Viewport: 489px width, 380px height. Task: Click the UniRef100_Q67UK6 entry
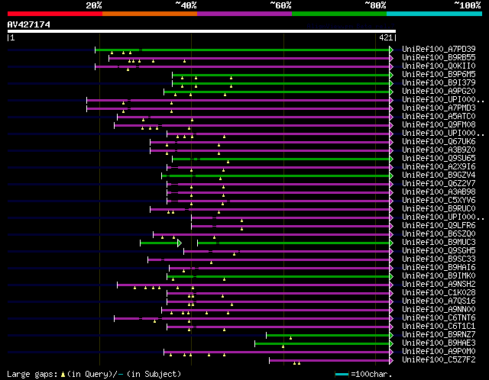pos(439,142)
